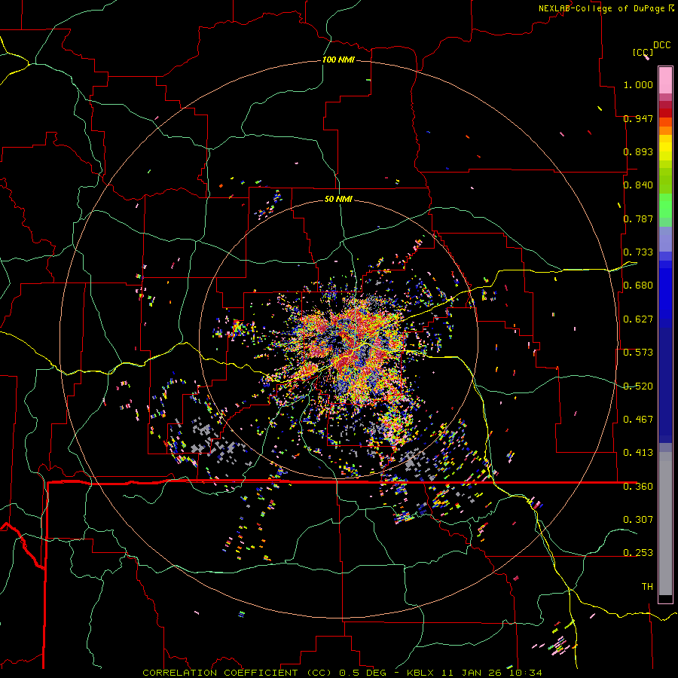Click the 100 NMI range ring label
This screenshot has width=678, height=678.
click(x=338, y=60)
